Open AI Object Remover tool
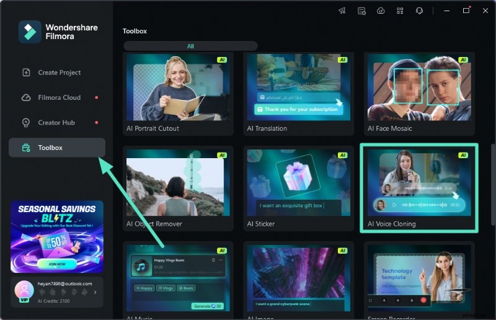Screen dimensions: 496x320 pos(178,189)
